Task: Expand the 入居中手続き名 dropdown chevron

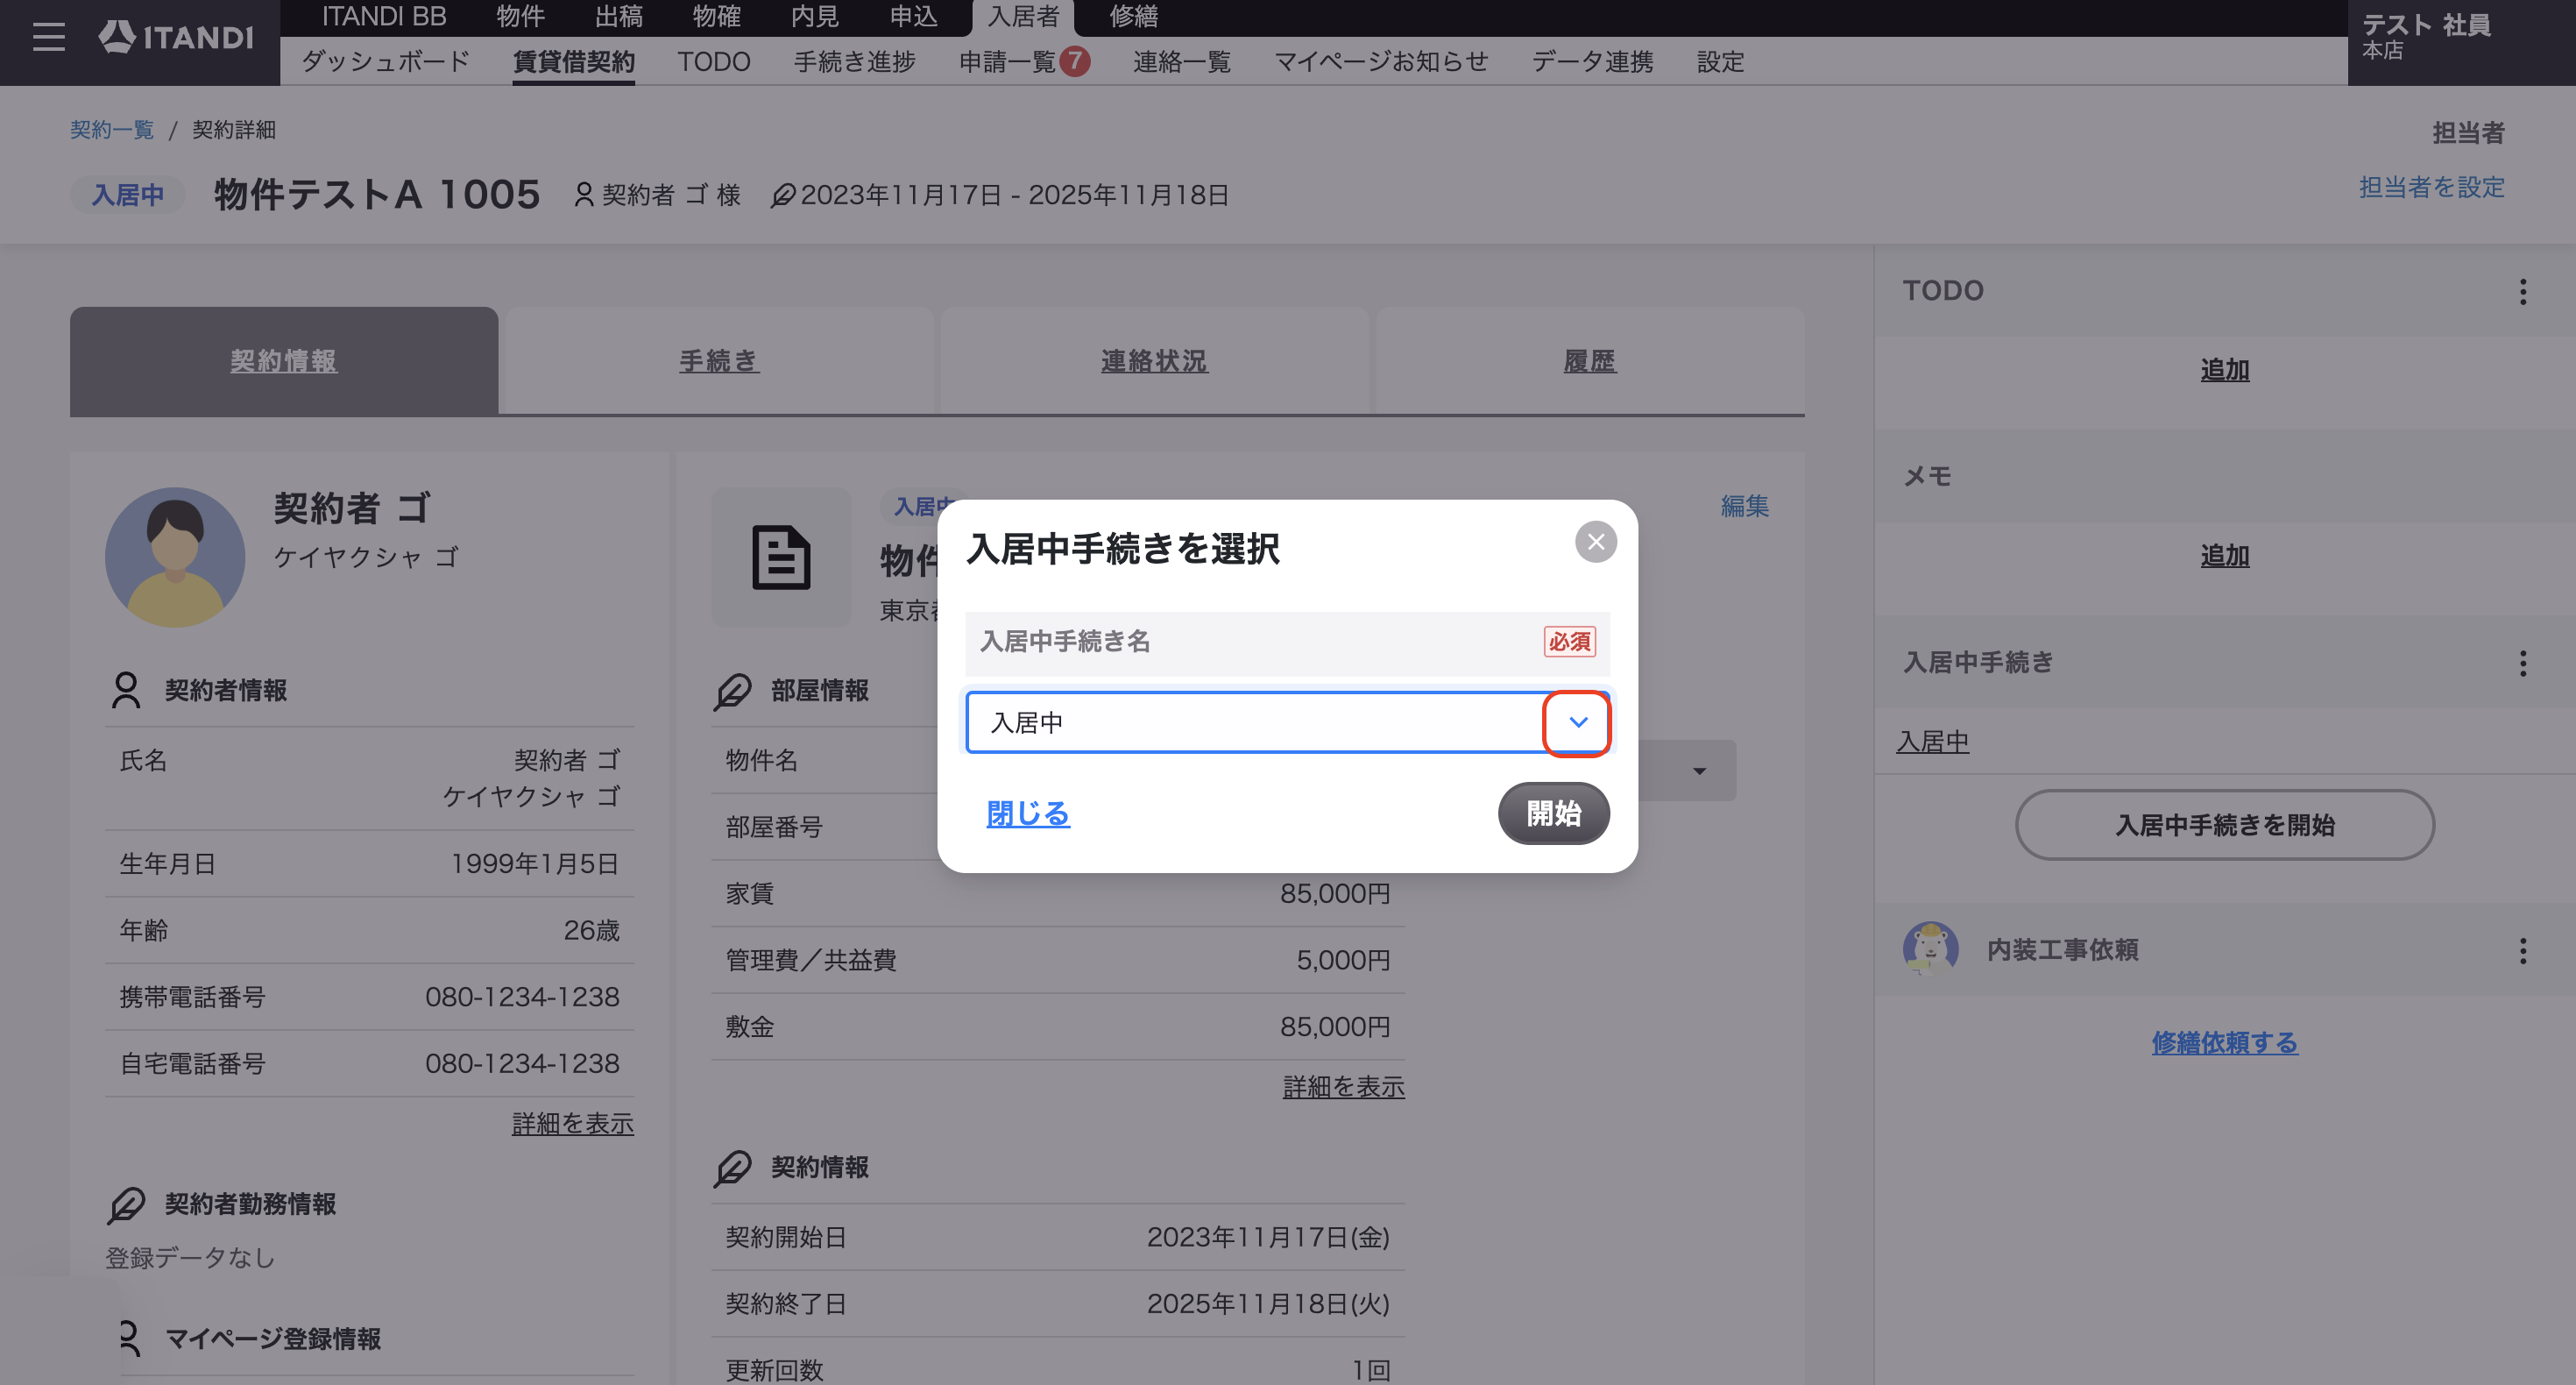Action: click(1577, 721)
